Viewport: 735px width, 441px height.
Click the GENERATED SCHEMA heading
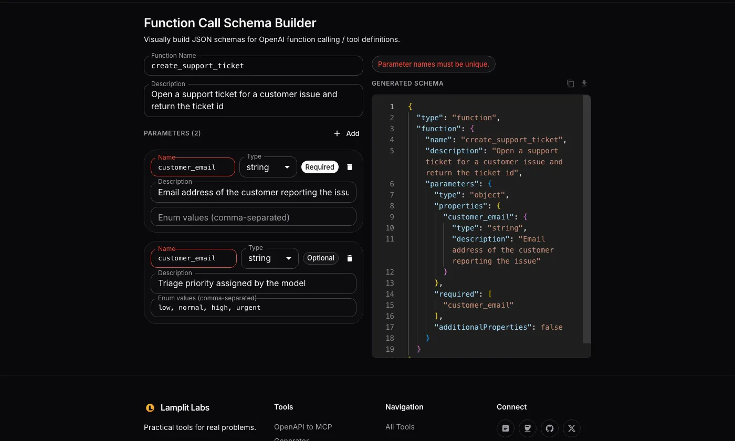coord(407,83)
